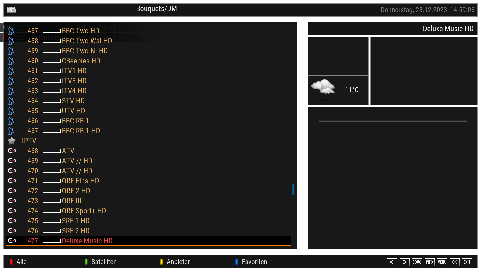Open the MENU button

[442, 262]
